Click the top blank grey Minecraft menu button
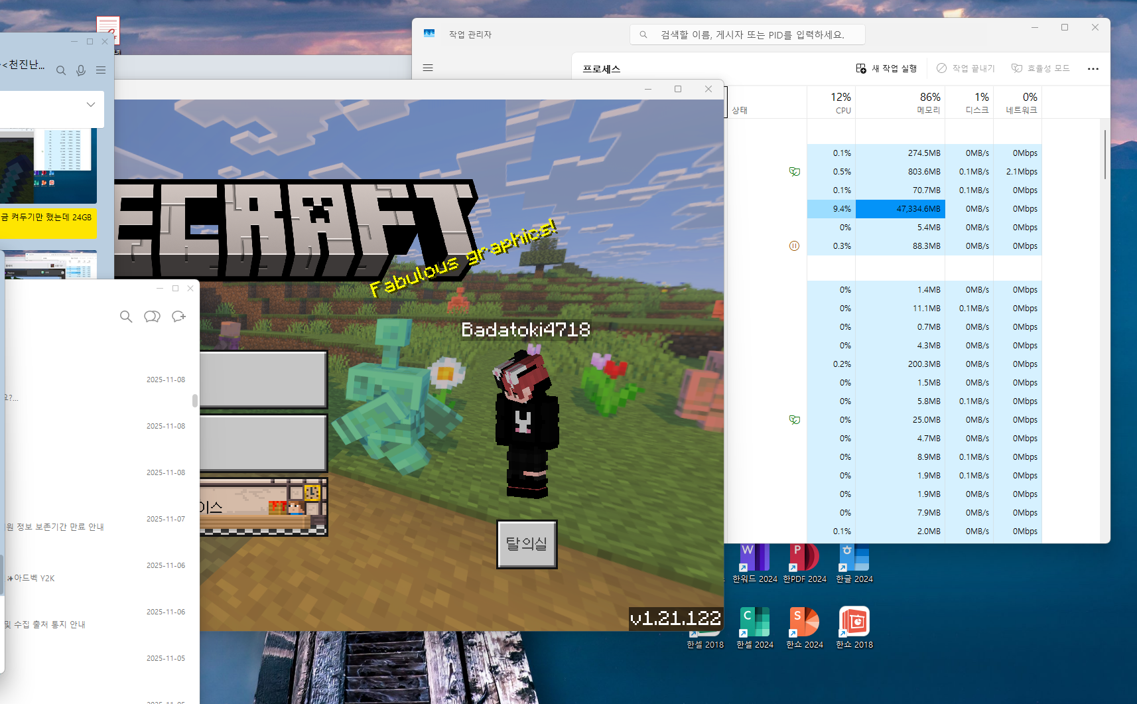Image resolution: width=1137 pixels, height=704 pixels. (x=263, y=379)
